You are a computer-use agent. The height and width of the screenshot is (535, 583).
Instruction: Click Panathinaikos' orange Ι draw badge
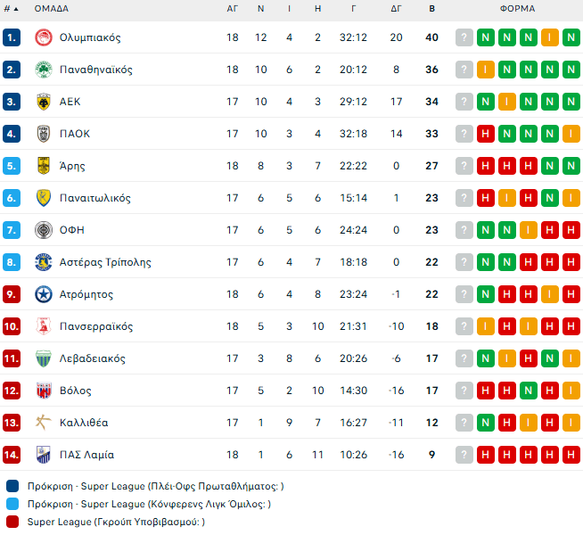(x=485, y=70)
